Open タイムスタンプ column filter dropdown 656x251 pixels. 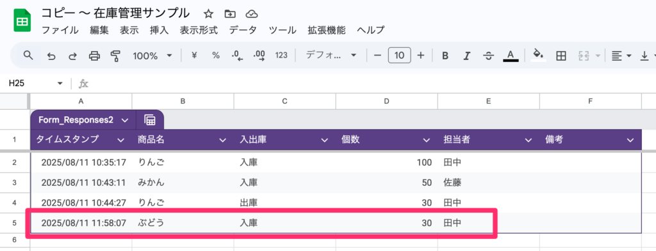click(x=120, y=141)
